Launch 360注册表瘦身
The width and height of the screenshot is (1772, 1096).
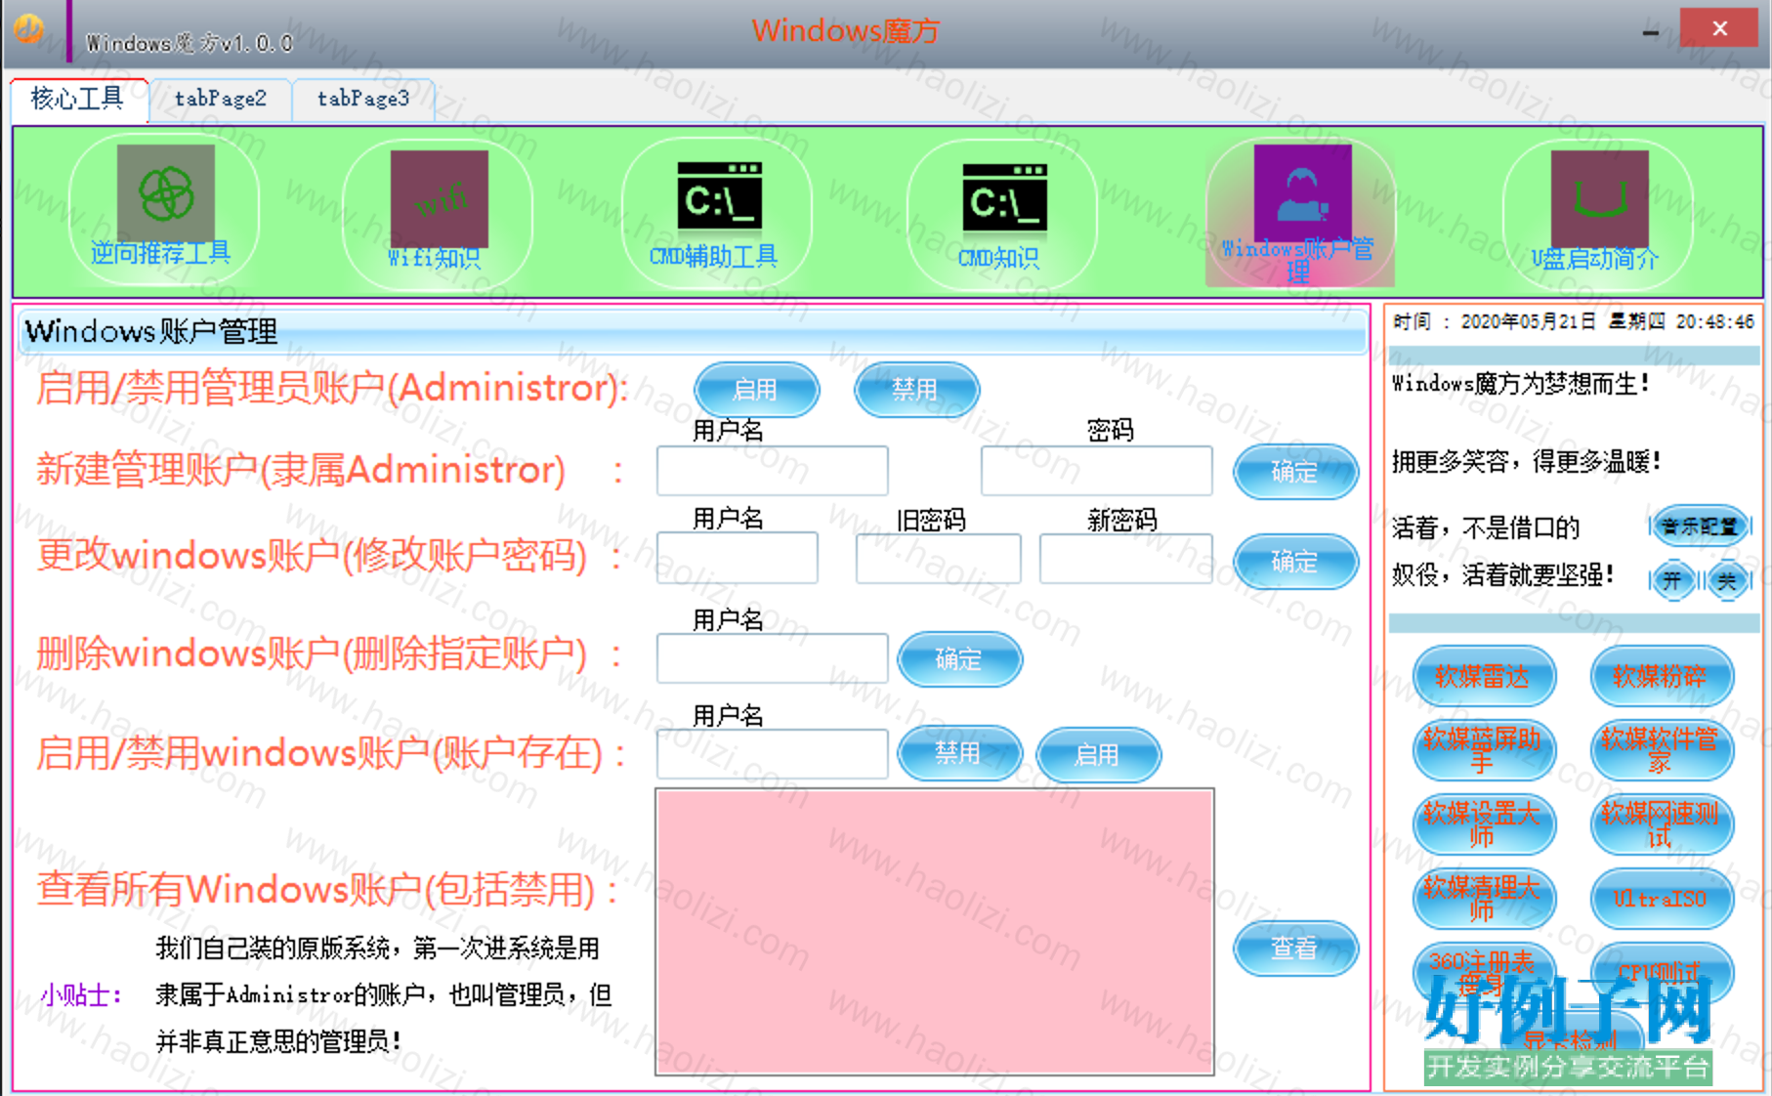[1484, 971]
